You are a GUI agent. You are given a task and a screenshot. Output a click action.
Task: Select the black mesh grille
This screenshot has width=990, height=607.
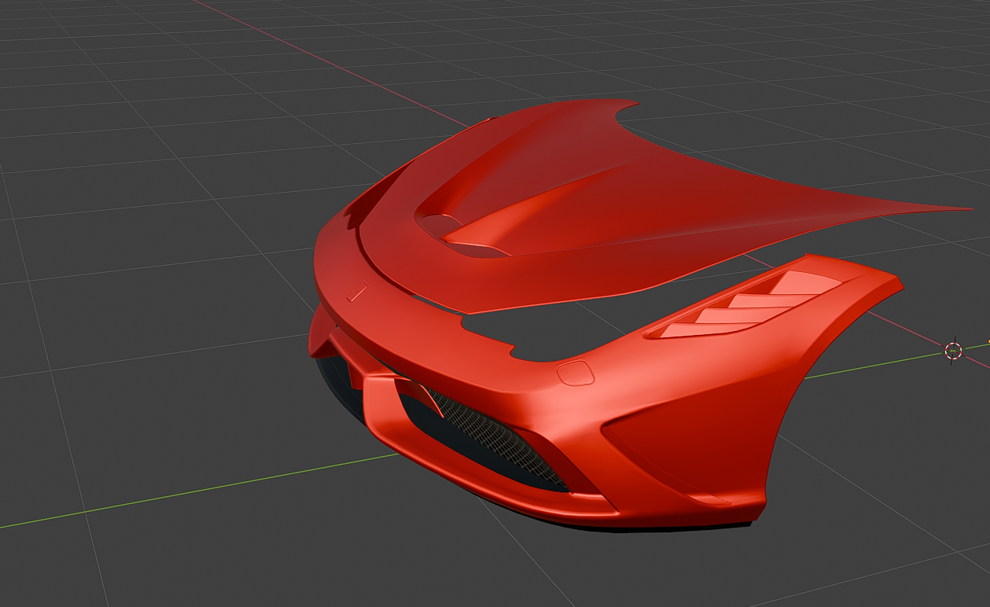[x=495, y=436]
